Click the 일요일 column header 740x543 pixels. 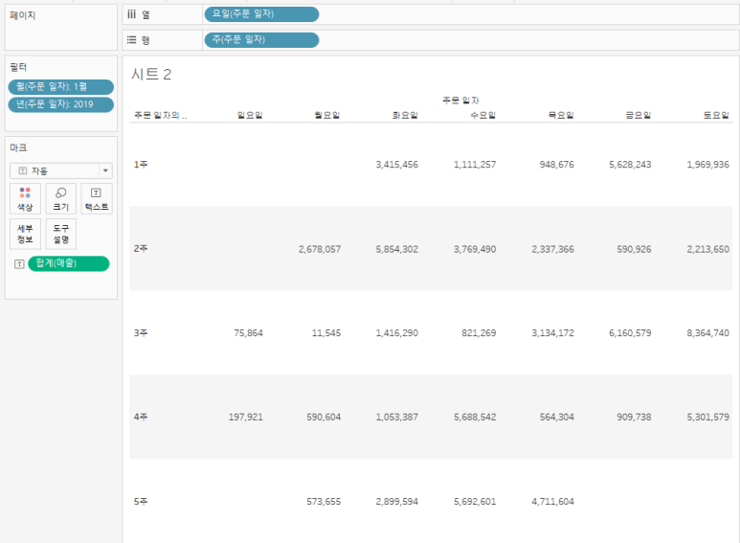[x=250, y=115]
